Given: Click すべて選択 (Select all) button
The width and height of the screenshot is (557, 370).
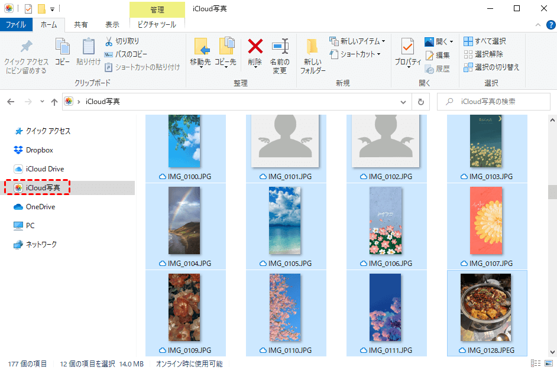Looking at the screenshot, I should pyautogui.click(x=485, y=41).
